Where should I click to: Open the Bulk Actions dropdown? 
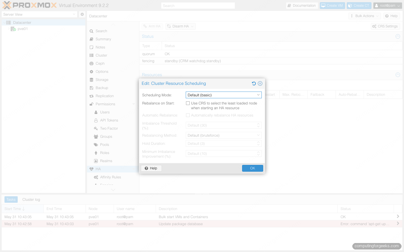365,16
